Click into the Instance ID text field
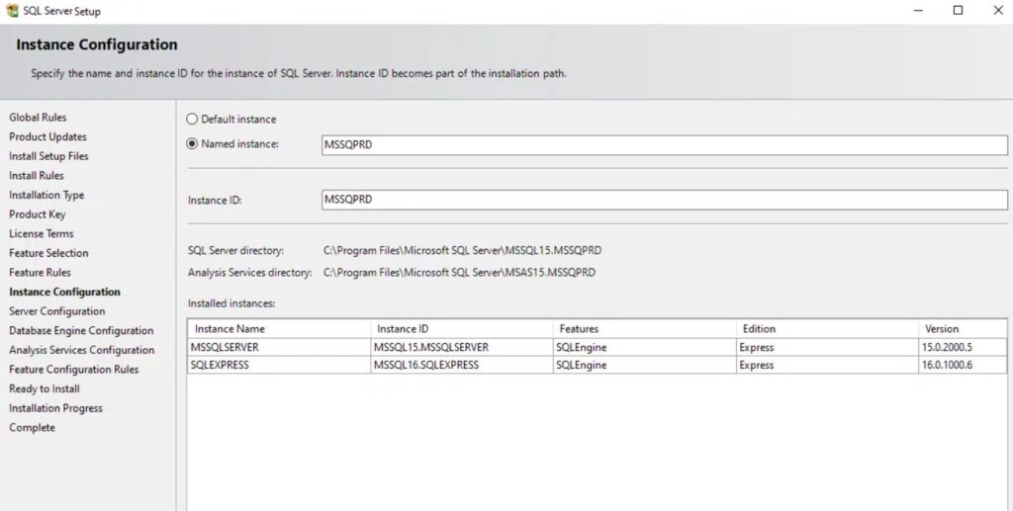Screen dimensions: 1013x511 tap(664, 200)
